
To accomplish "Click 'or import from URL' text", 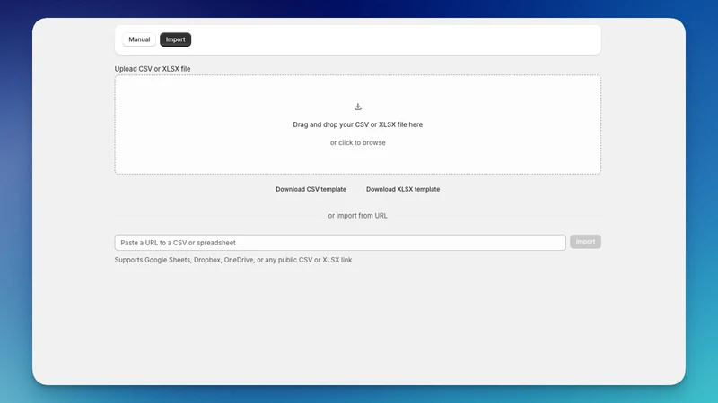I will [357, 216].
